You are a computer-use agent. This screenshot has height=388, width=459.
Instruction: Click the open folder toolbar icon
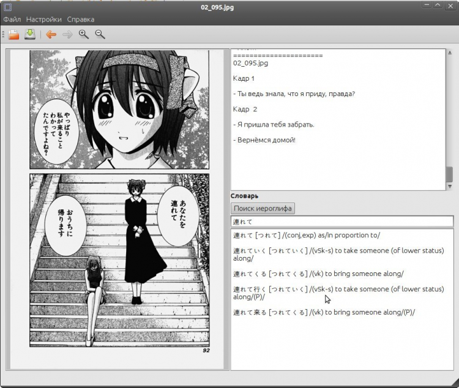[13, 34]
